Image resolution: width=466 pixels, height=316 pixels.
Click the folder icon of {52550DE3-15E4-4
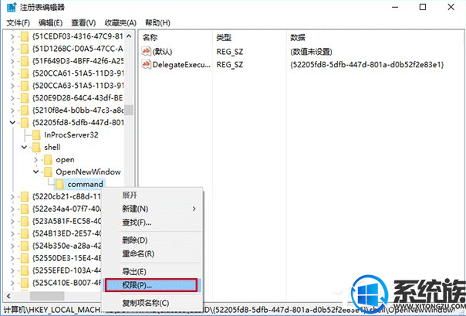click(x=25, y=259)
